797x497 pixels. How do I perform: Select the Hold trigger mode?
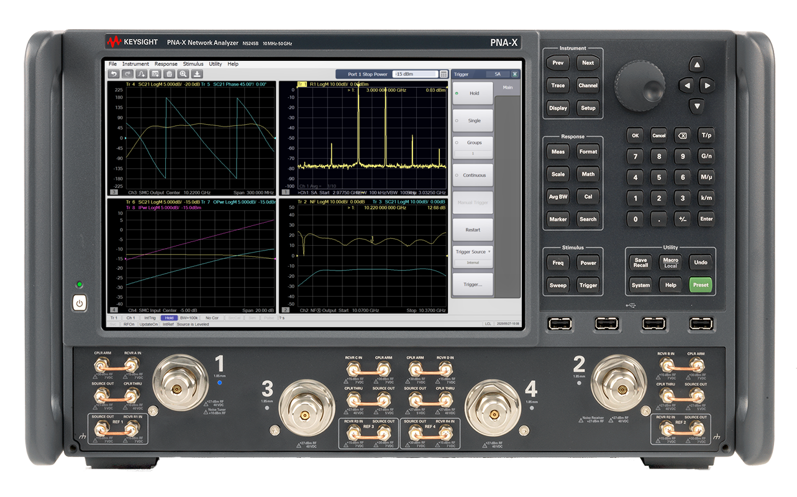click(x=473, y=94)
